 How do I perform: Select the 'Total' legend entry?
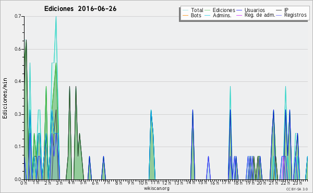point(193,10)
